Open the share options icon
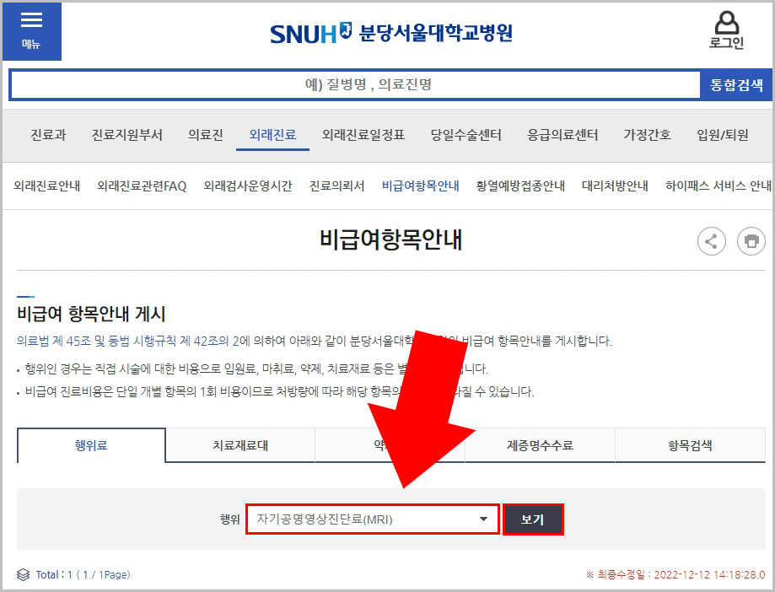This screenshot has width=775, height=592. pos(711,241)
